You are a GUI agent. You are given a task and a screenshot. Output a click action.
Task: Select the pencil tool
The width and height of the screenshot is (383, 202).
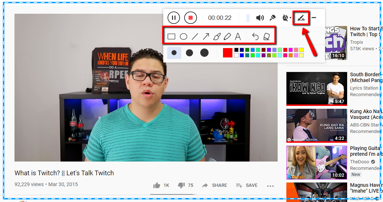click(x=227, y=36)
